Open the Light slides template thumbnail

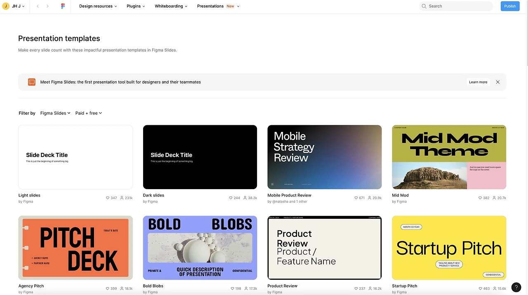click(x=75, y=157)
